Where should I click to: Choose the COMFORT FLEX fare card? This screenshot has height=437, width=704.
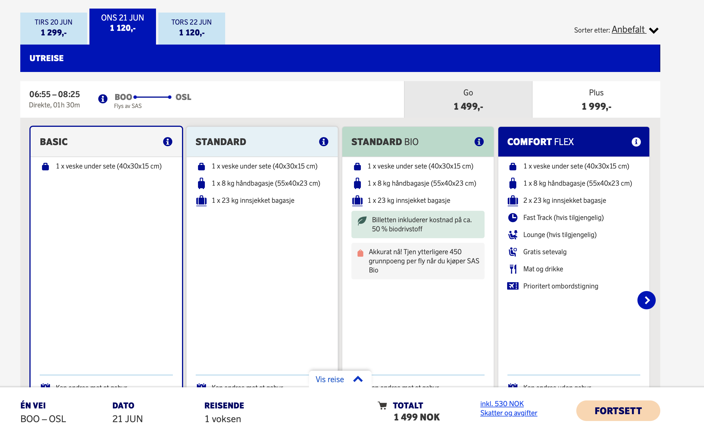574,257
